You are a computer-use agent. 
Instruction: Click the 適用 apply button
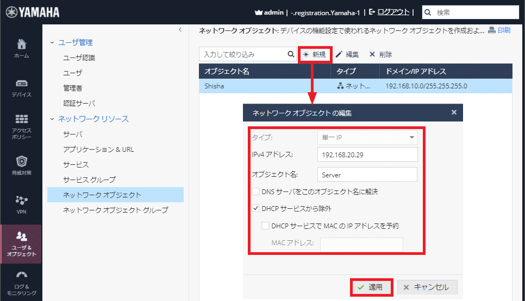coord(370,287)
